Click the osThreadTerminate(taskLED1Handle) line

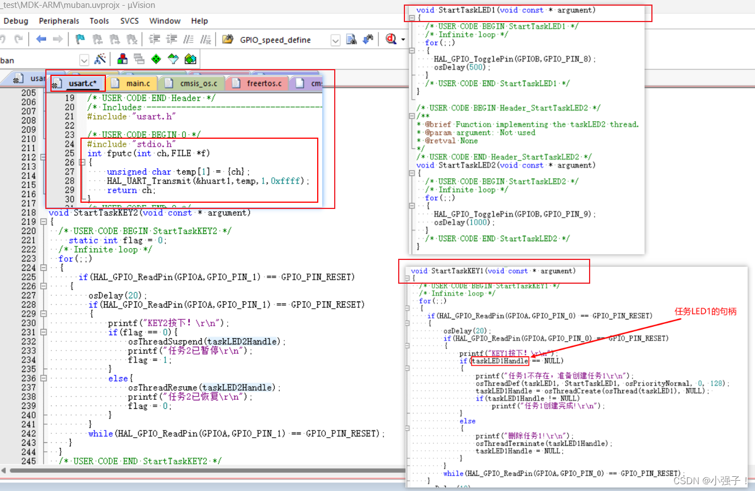544,443
